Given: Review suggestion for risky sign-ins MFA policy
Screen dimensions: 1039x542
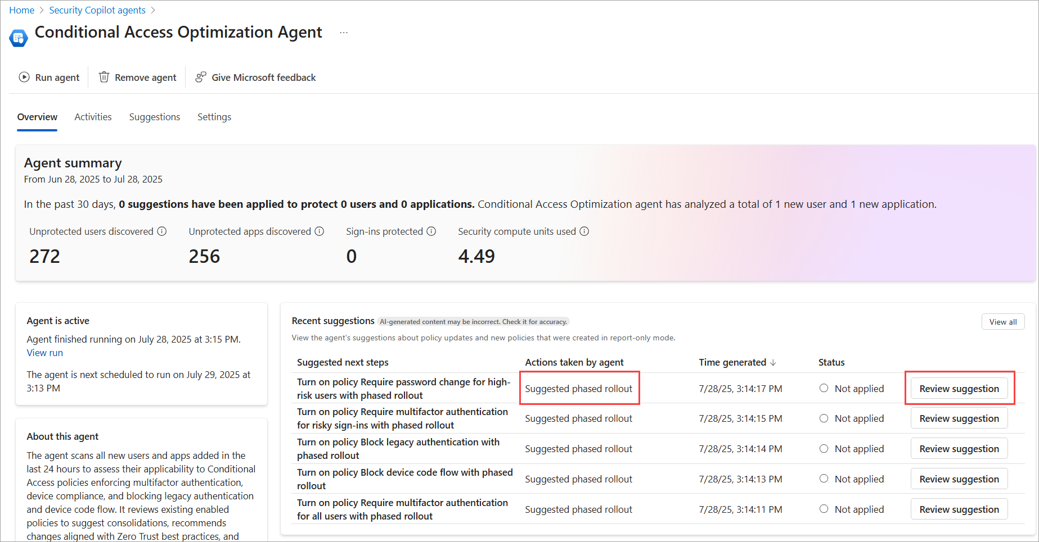Looking at the screenshot, I should point(959,418).
